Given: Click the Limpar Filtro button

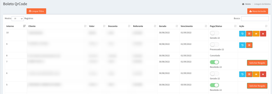Looking at the screenshot, I should tap(36, 11).
